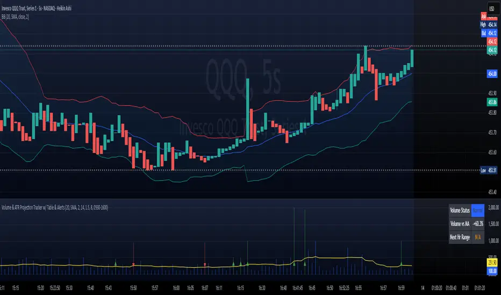Screen dimensions: 501x295
Task: Click the 15:15 time axis label
Action: pyautogui.click(x=16, y=288)
